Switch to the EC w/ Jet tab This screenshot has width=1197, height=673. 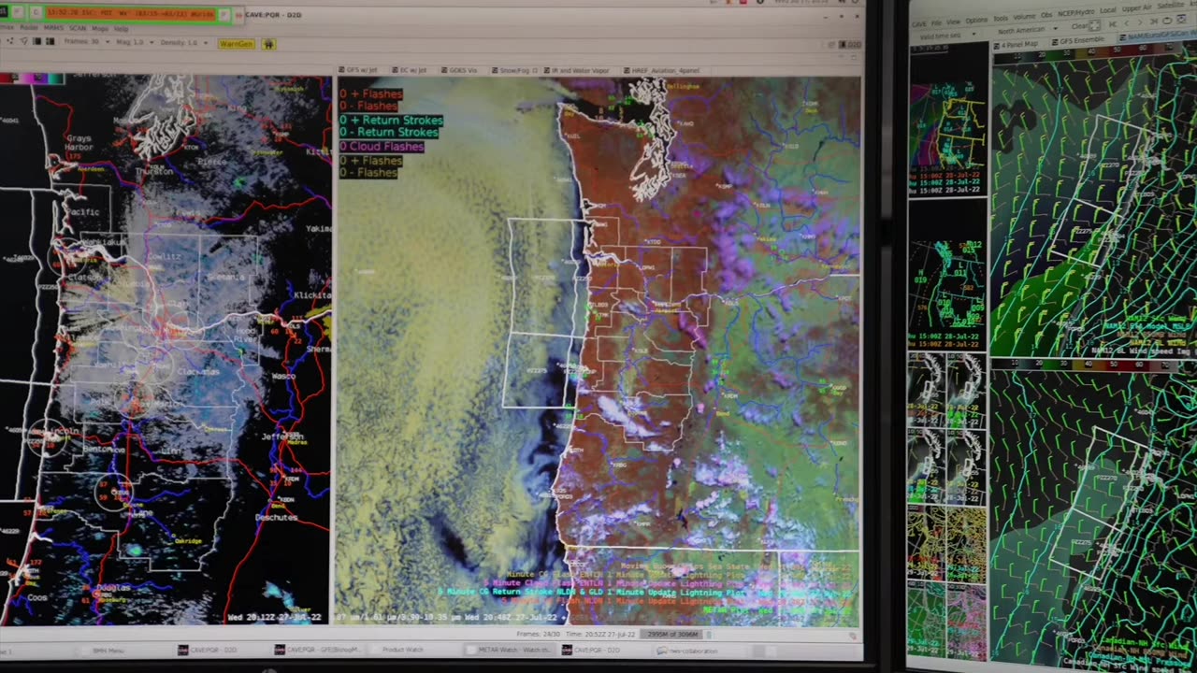tap(410, 70)
